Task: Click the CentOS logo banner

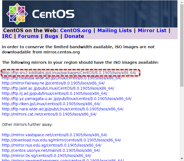Action: [x=90, y=14]
